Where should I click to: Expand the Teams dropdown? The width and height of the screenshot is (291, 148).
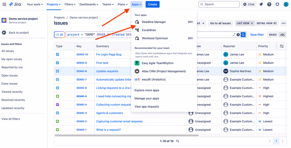tap(108, 4)
